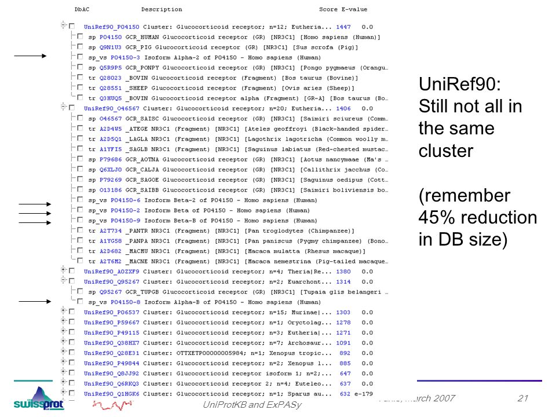Open the Q3HUQ5 accession link

click(x=110, y=98)
